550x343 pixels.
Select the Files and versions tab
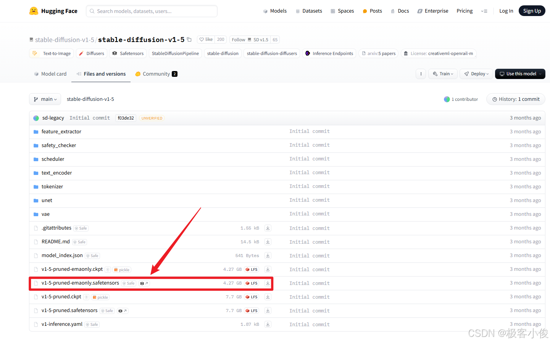(101, 74)
